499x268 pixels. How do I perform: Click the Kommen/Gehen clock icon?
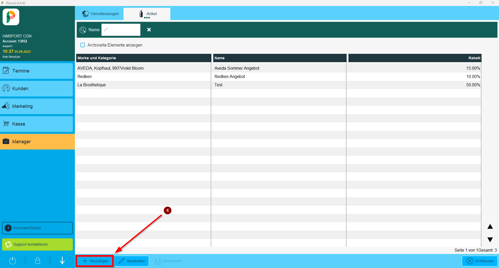[8, 228]
